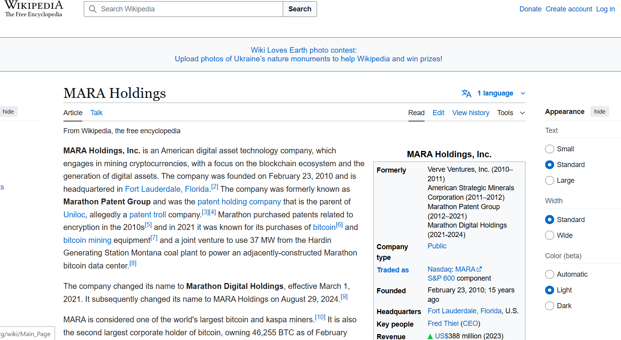Choose Light color mode
The image size is (621, 340).
tap(550, 290)
